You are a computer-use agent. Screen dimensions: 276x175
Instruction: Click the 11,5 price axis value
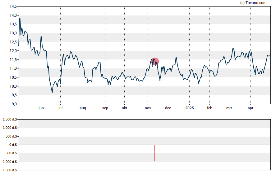point(13,59)
